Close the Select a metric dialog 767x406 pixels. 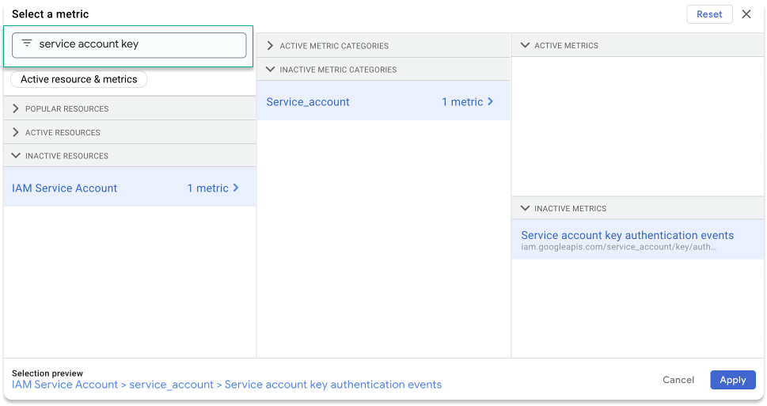click(746, 14)
